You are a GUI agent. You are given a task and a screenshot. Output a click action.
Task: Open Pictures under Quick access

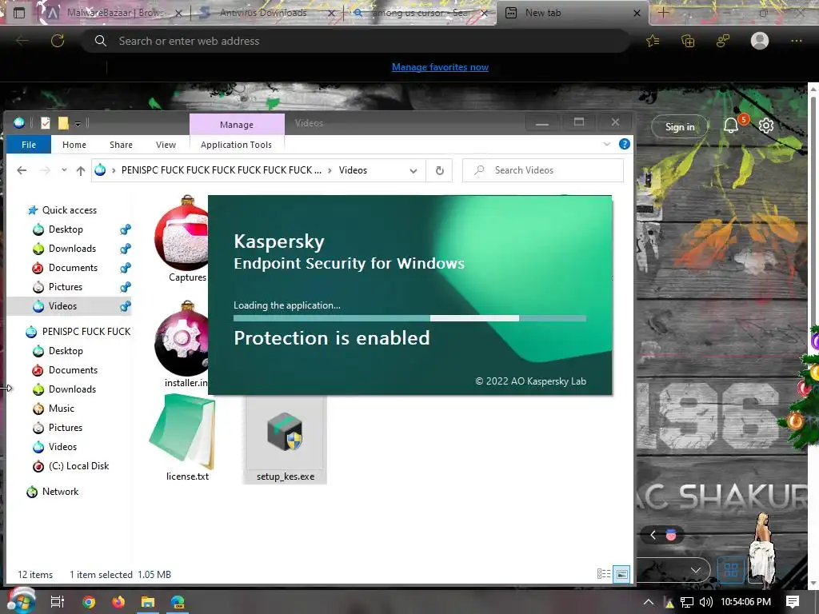(66, 287)
